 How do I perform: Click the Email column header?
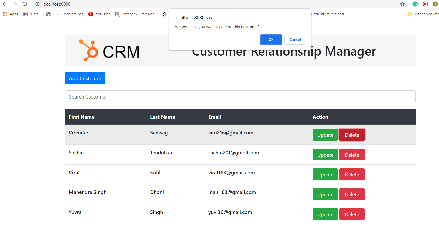click(x=215, y=117)
